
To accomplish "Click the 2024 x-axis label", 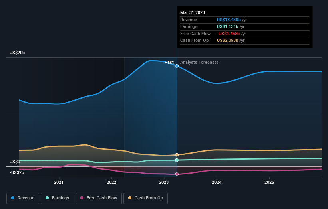I will tap(217, 182).
